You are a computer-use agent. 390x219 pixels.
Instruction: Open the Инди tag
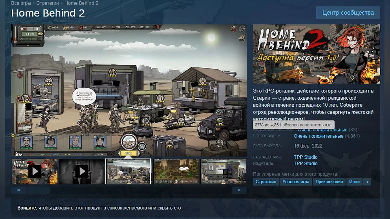tap(354, 182)
